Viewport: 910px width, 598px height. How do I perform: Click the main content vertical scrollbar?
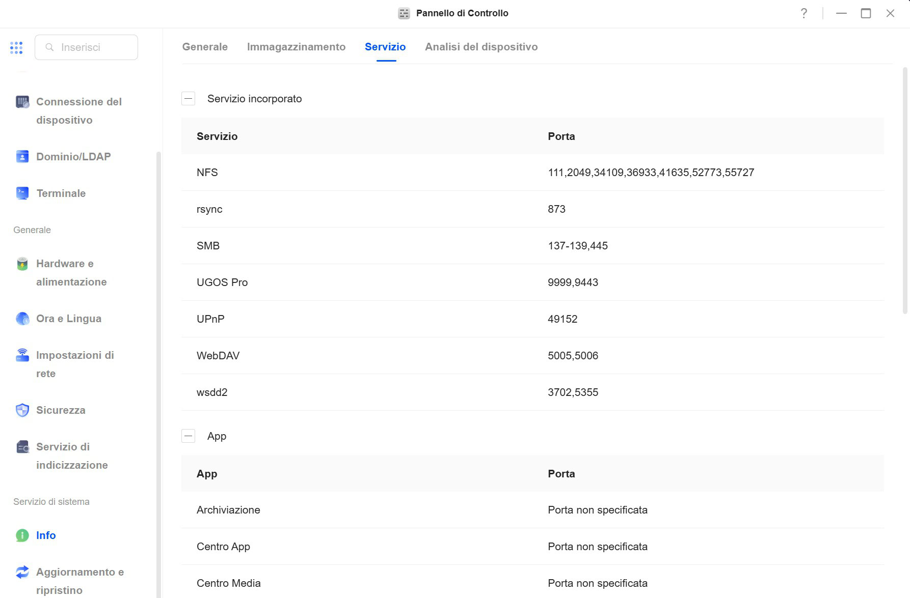click(x=905, y=191)
